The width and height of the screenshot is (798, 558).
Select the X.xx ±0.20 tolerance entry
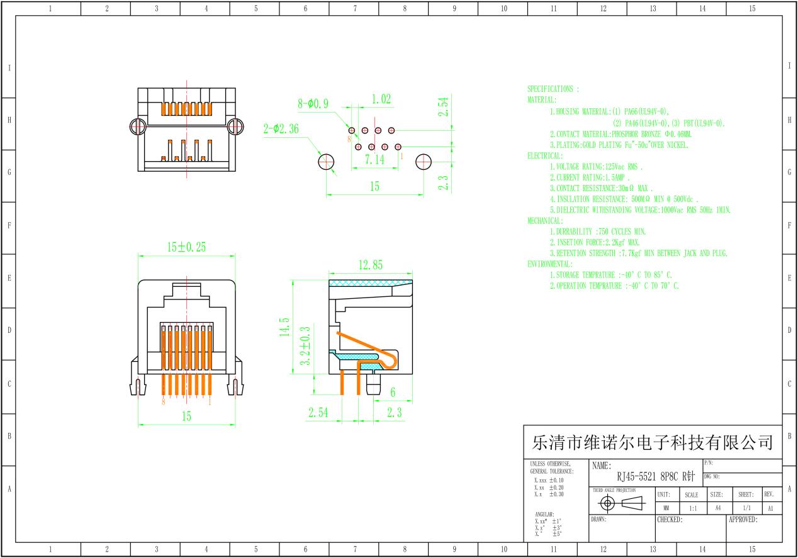click(548, 488)
